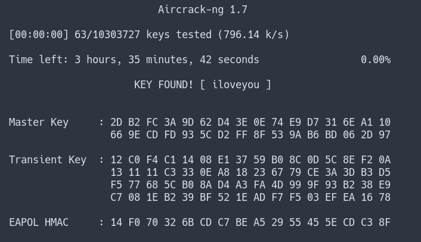Click the 0.00% progress percentage

[x=376, y=60]
